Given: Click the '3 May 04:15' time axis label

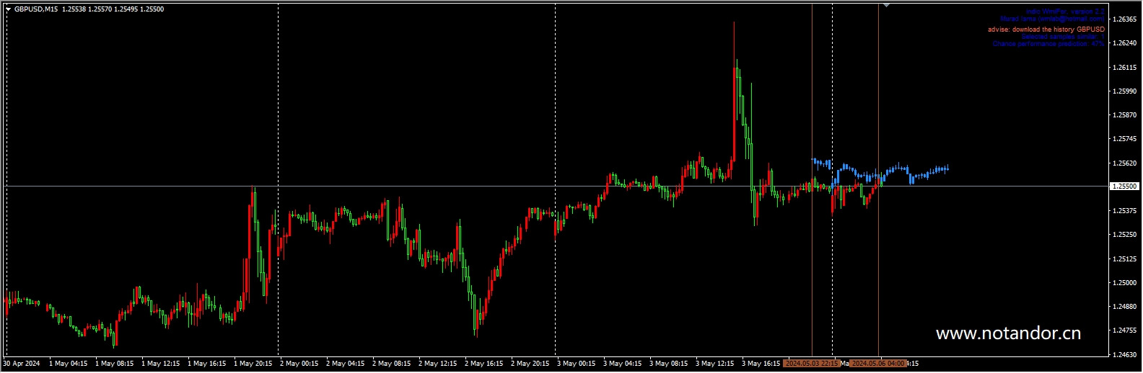Looking at the screenshot, I should click(622, 364).
